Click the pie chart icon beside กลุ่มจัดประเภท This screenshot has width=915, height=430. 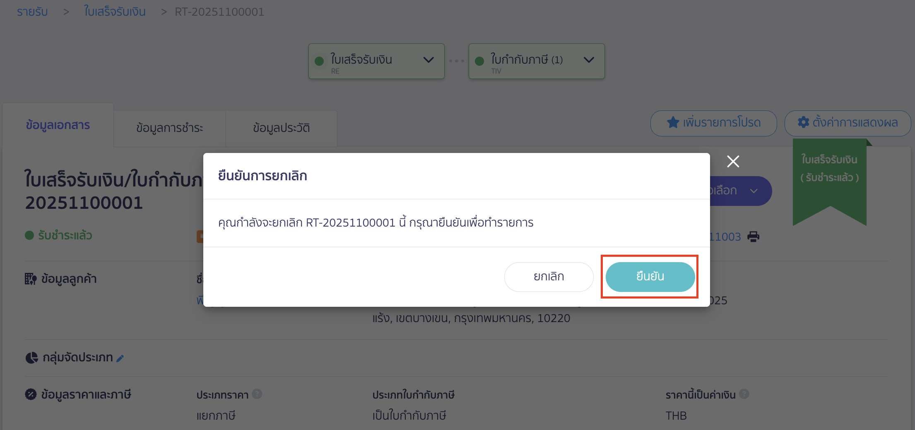tap(31, 357)
